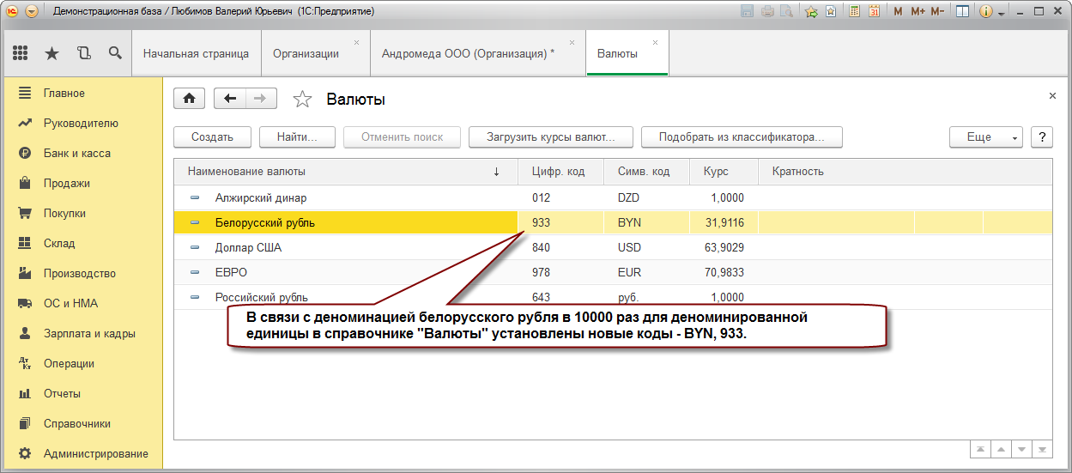Navigate back with the left arrow

tap(229, 98)
